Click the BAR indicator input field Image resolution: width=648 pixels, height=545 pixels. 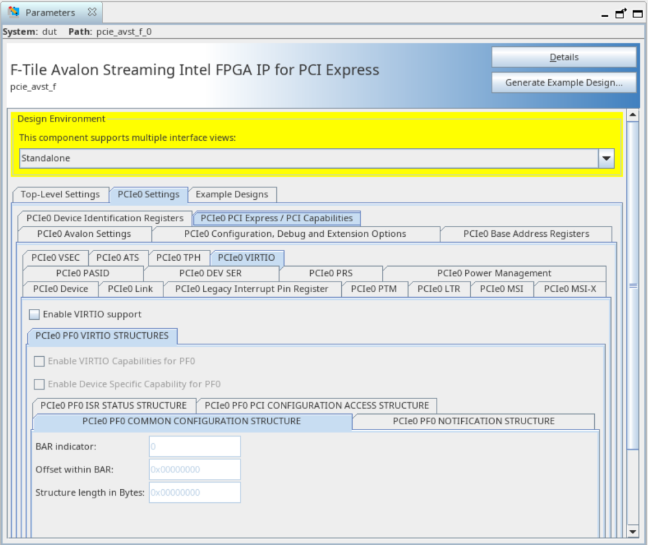(x=195, y=446)
